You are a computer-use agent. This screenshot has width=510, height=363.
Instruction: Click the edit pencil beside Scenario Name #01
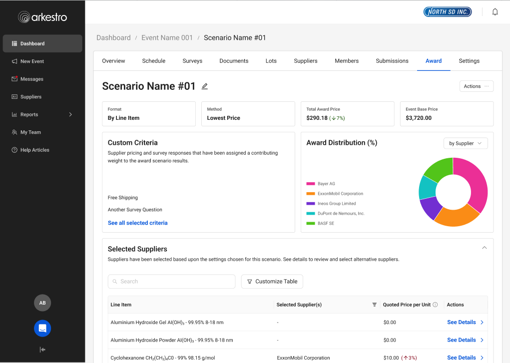tap(204, 86)
